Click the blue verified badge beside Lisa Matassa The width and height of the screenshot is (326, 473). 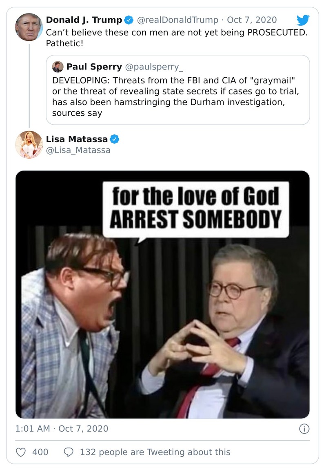click(x=115, y=139)
